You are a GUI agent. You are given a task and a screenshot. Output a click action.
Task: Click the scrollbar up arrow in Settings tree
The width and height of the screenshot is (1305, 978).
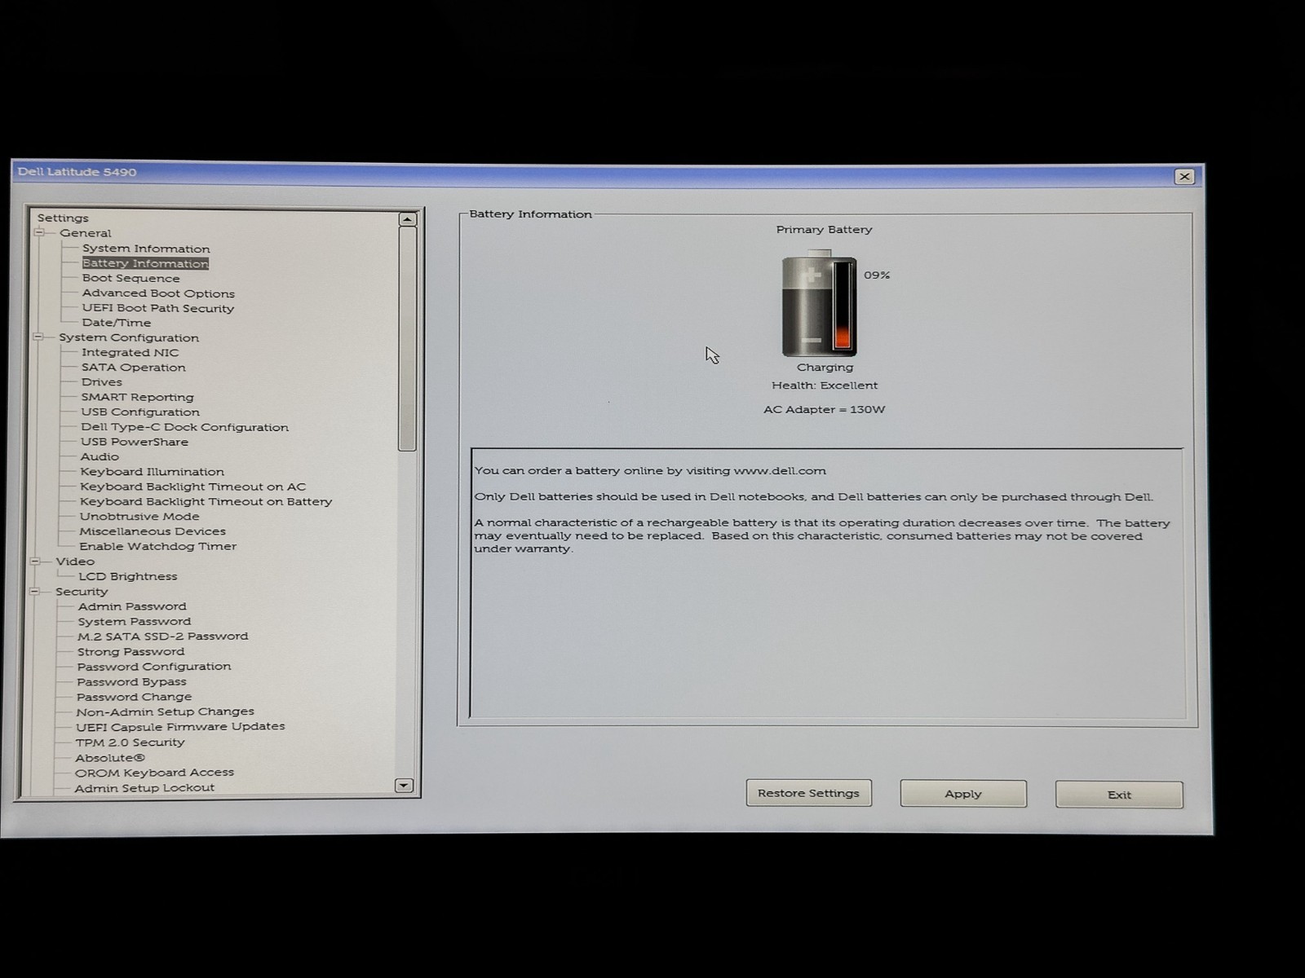point(408,219)
